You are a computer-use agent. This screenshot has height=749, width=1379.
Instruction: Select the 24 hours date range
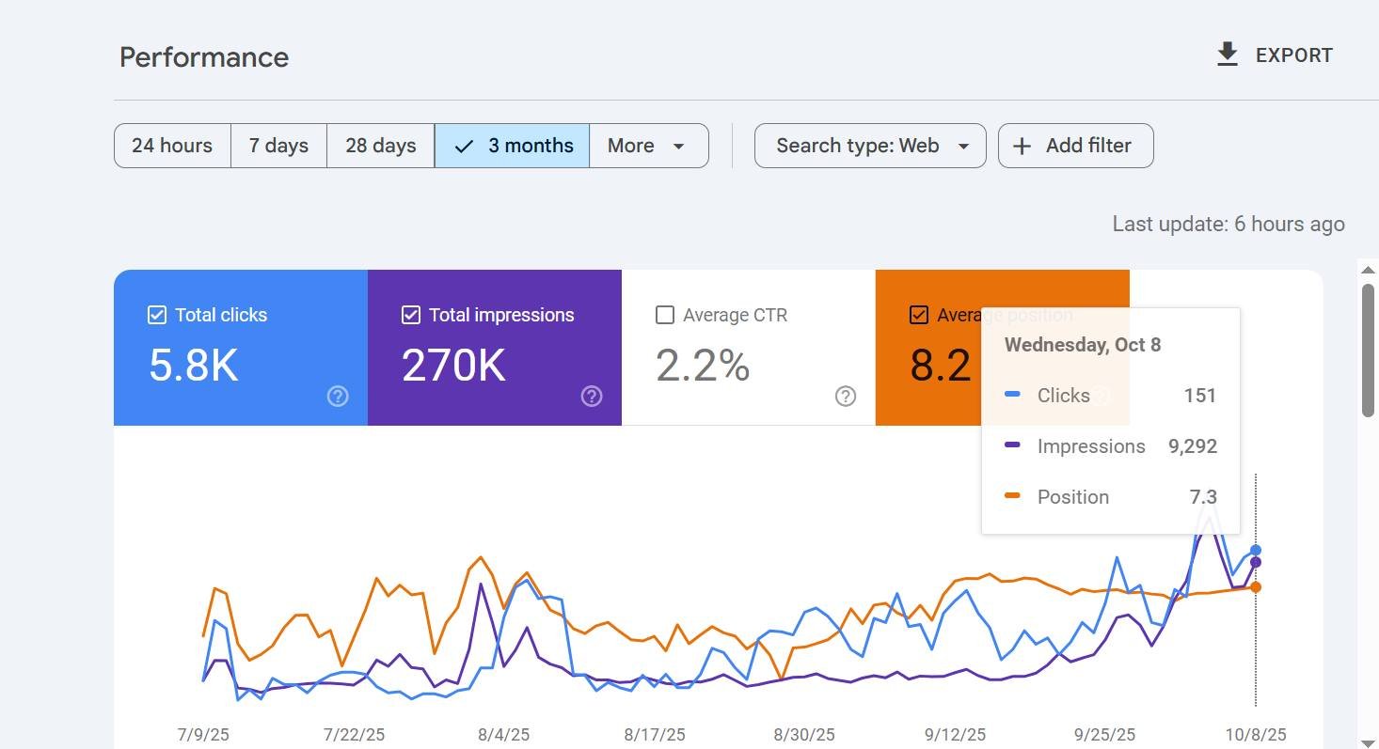tap(172, 146)
